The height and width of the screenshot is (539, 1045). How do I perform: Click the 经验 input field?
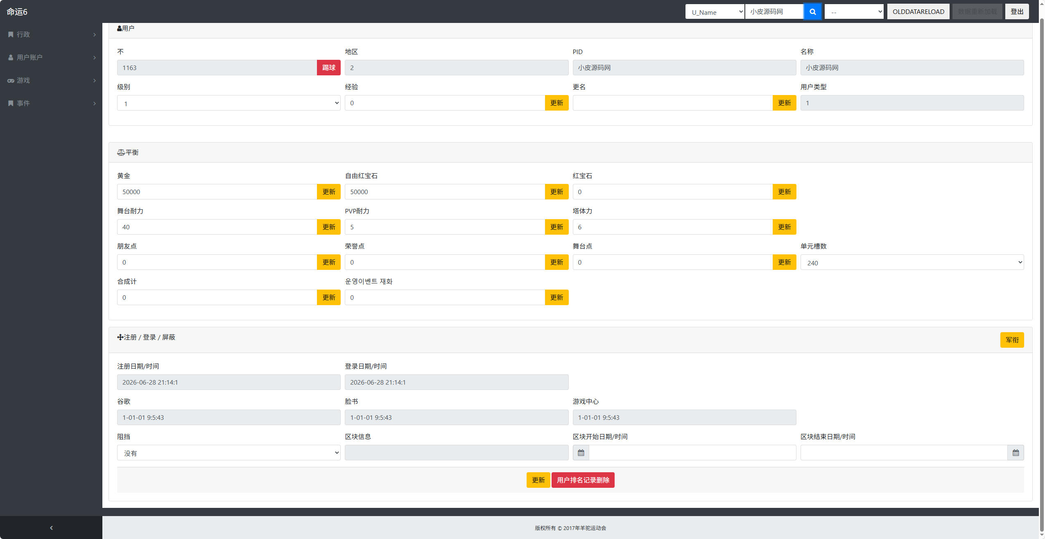445,103
